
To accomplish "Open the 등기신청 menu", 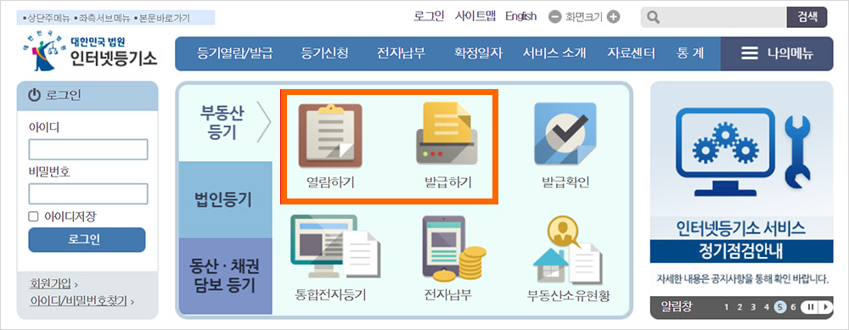I will click(324, 53).
